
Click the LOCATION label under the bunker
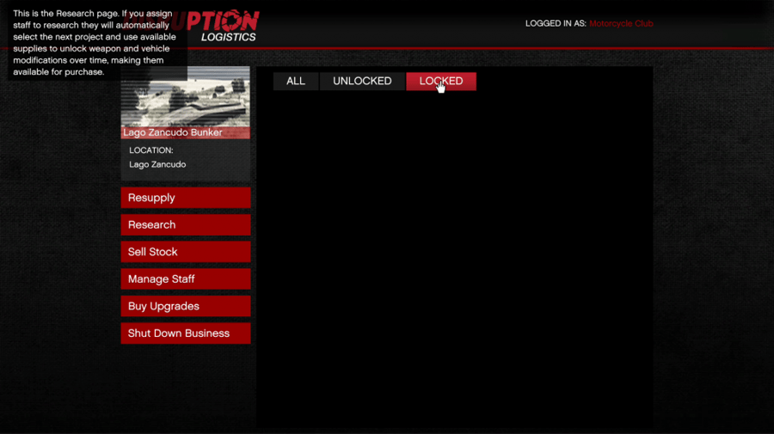151,150
